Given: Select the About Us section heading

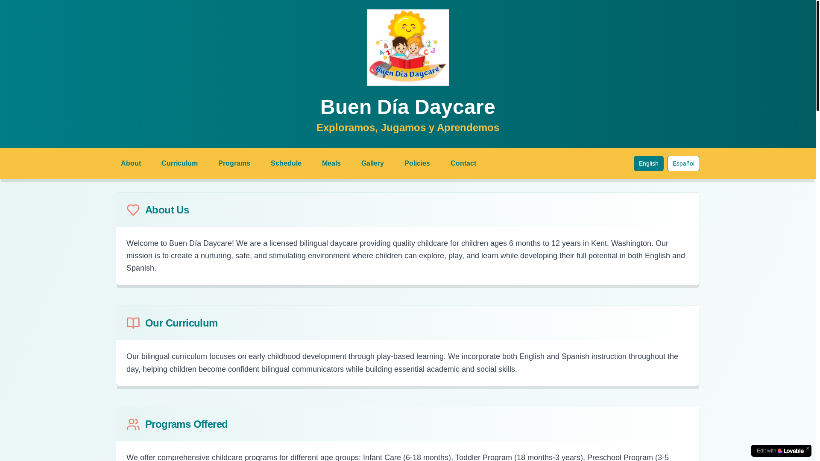Looking at the screenshot, I should tap(167, 210).
